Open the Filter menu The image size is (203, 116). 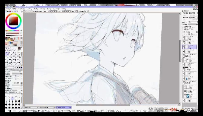[42, 9]
